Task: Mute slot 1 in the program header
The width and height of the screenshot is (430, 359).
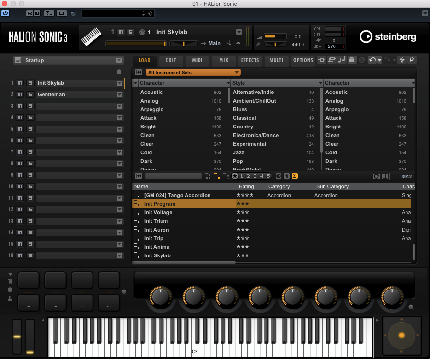Action: 121,32
